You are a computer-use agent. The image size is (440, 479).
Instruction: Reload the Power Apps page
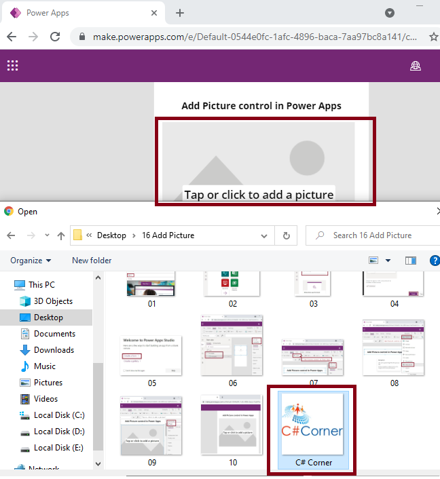55,37
